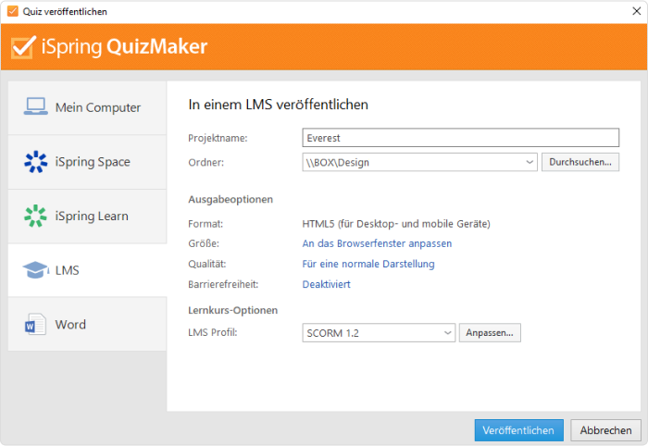The height and width of the screenshot is (446, 648).
Task: Click the 'Größe:' label
Action: (204, 243)
